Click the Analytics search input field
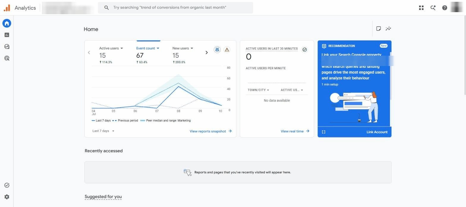This screenshot has width=466, height=207. (x=175, y=8)
